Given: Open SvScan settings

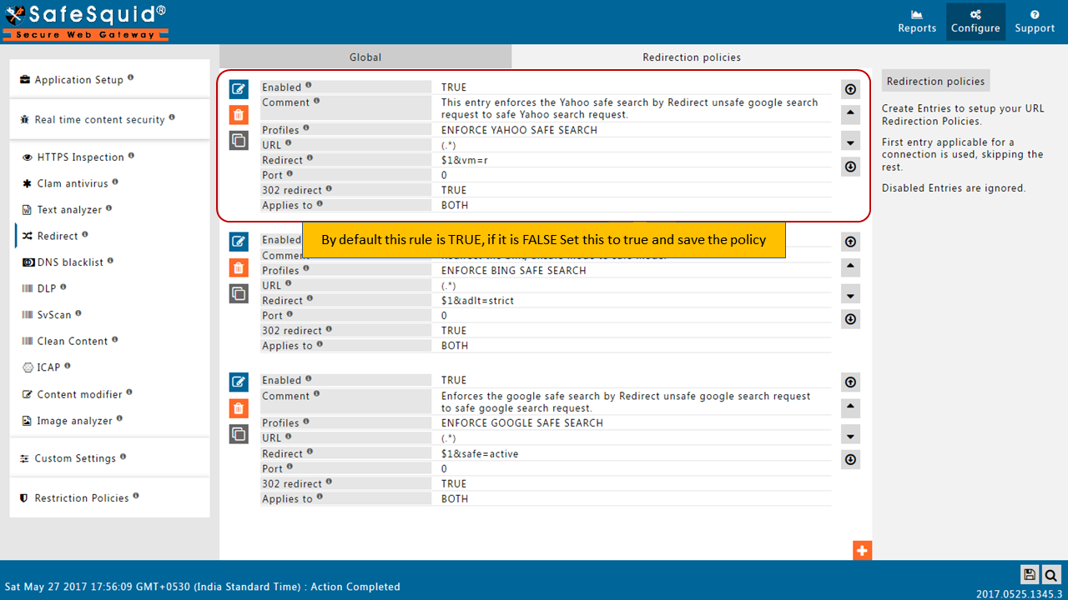Looking at the screenshot, I should (53, 314).
